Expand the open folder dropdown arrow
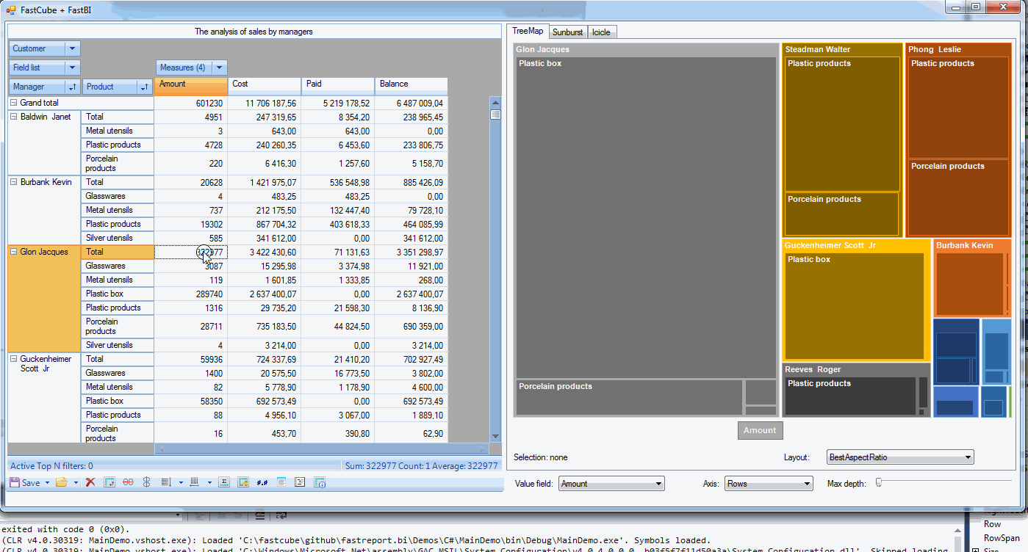Image resolution: width=1028 pixels, height=552 pixels. point(76,483)
